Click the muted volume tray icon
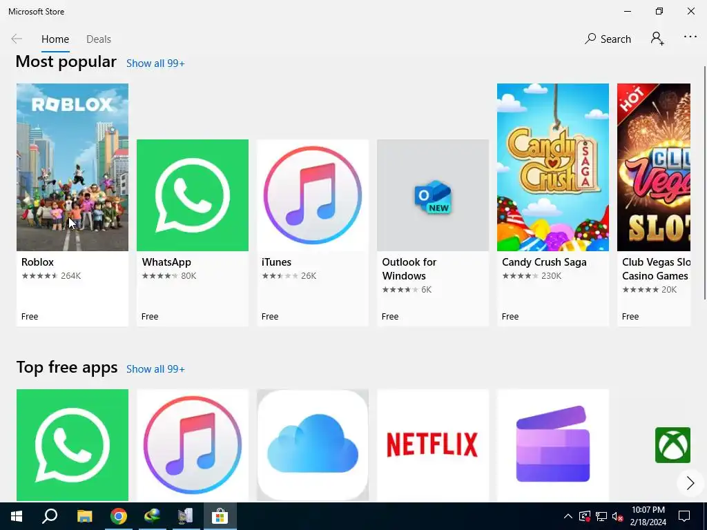This screenshot has height=530, width=707. coord(618,516)
